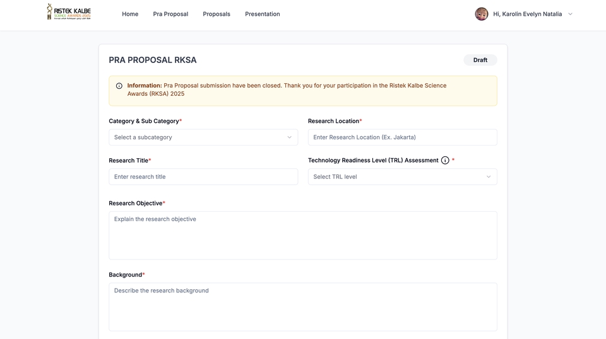Screen dimensions: 606x339
Task: Click the information icon in the yellow banner
Action: pos(119,86)
